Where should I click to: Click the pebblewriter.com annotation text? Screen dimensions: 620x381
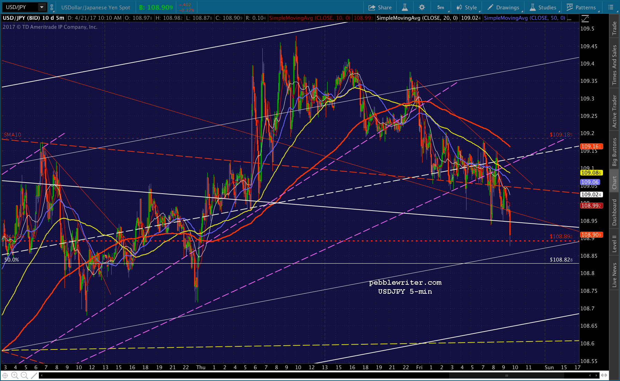tap(405, 283)
